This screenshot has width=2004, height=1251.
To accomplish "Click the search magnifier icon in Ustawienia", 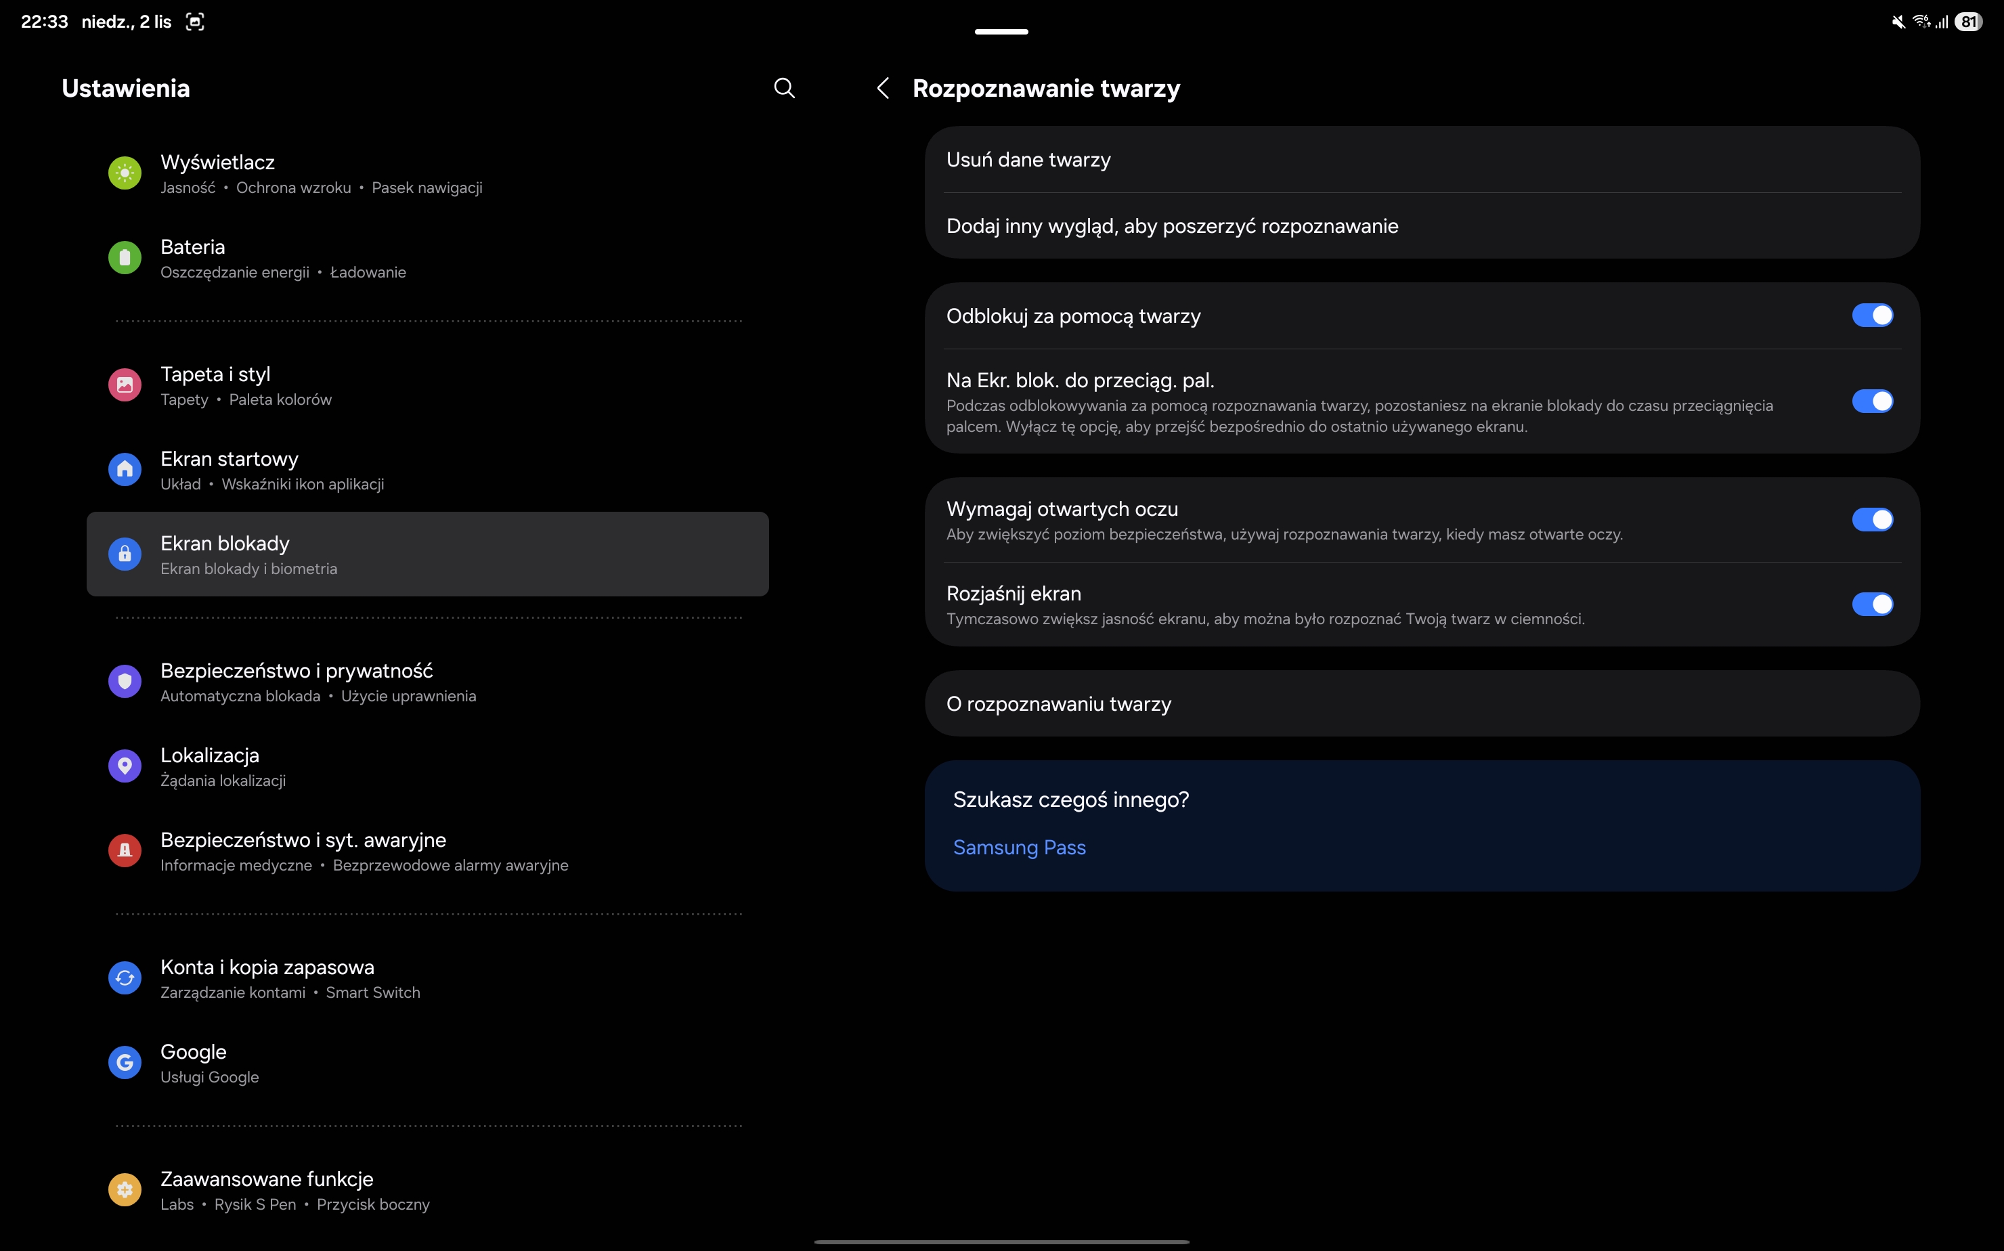I will point(783,89).
